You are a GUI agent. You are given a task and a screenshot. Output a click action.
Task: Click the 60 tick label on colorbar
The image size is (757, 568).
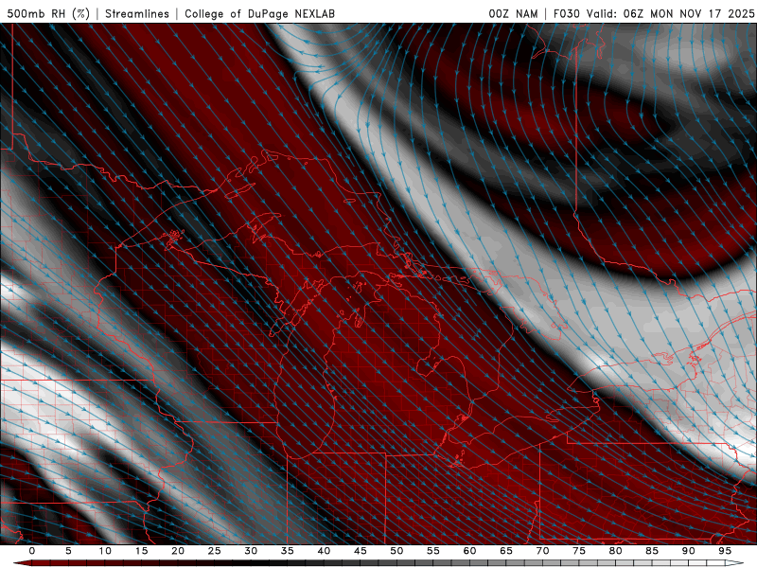(x=469, y=551)
